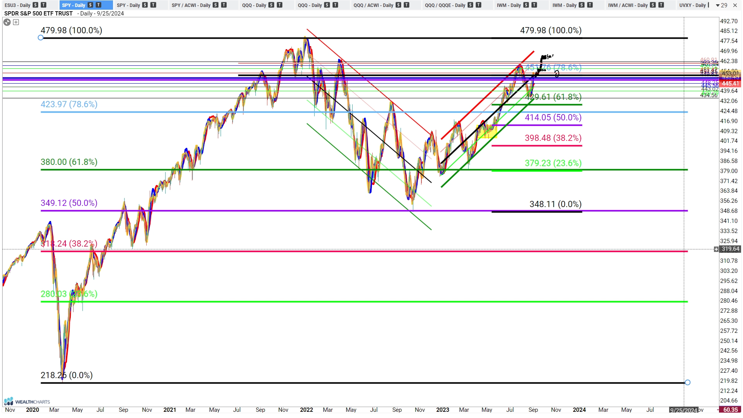Click the red 445.41 current price tag

[x=731, y=84]
